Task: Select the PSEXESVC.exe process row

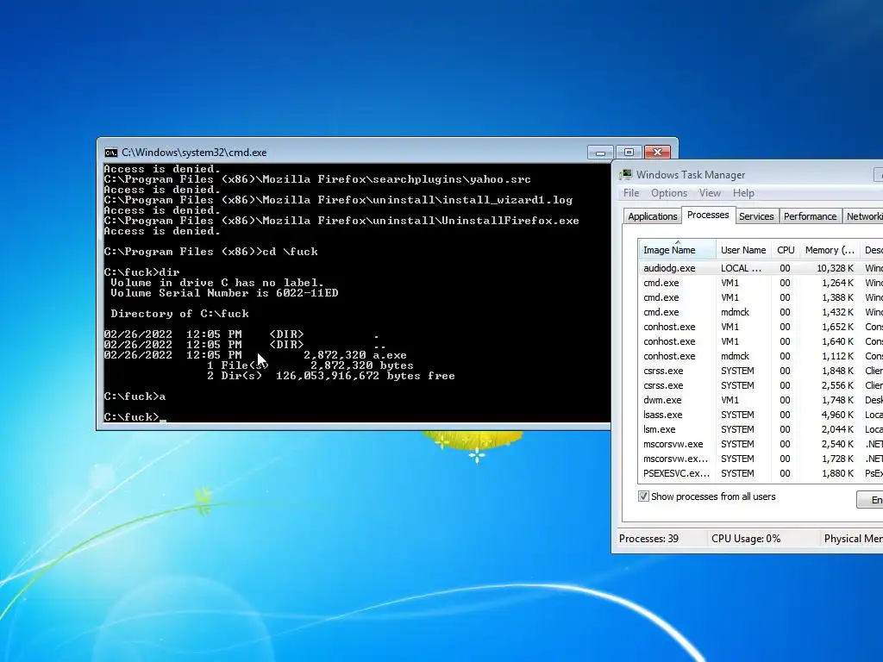Action: 761,473
